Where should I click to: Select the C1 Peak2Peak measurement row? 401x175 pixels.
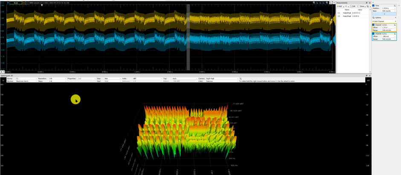pos(353,13)
